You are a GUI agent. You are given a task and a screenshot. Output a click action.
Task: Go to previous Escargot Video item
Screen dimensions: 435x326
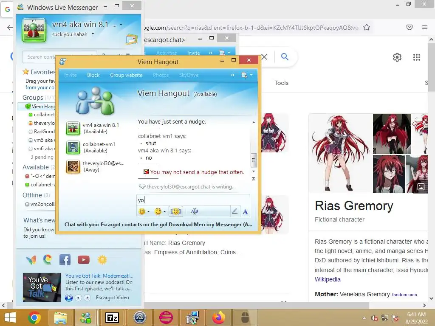[79, 298]
